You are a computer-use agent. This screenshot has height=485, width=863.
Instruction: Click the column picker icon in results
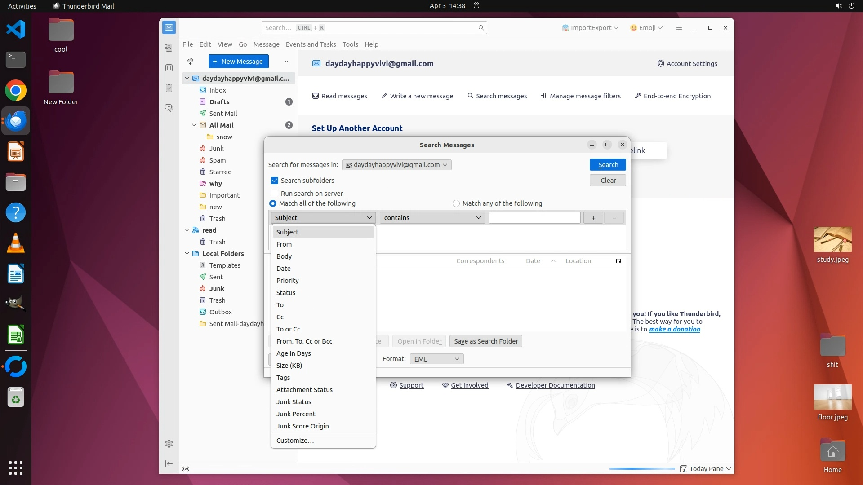pyautogui.click(x=618, y=261)
